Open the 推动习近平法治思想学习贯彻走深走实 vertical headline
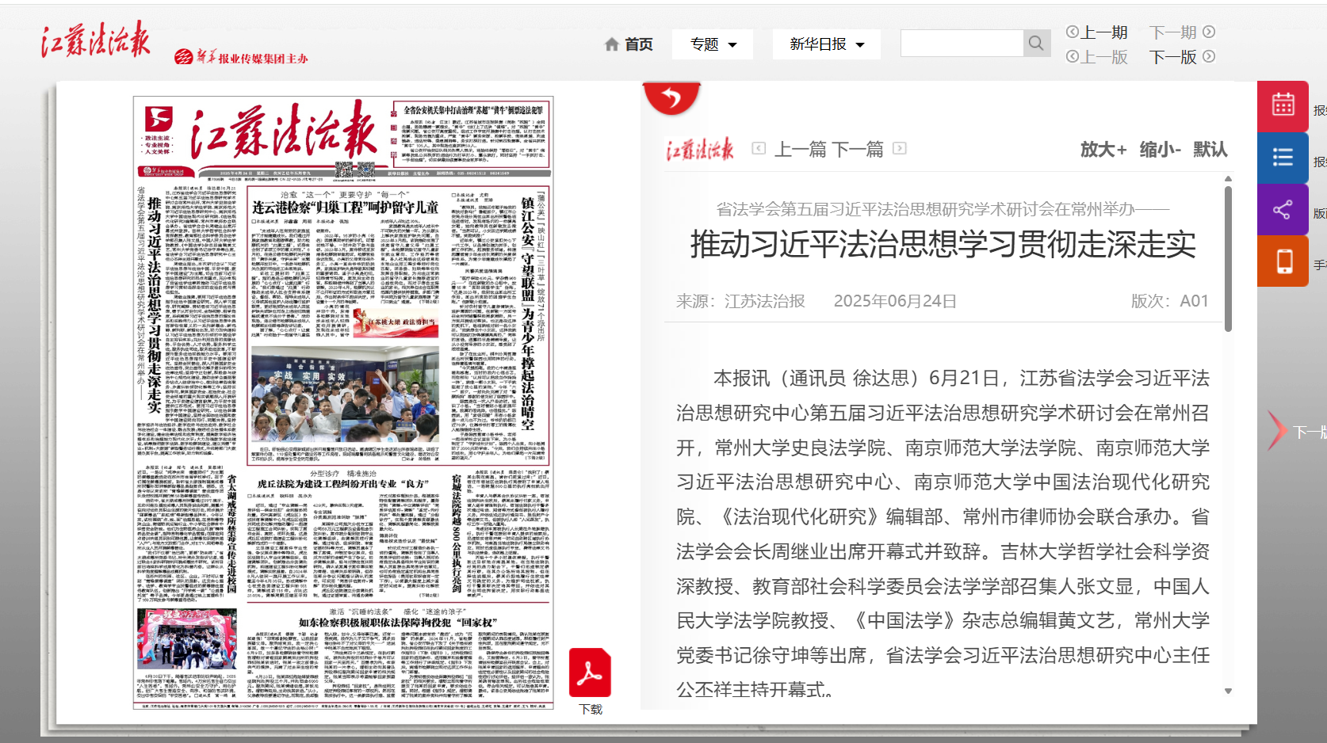Screen dimensions: 1327x743 point(154,304)
